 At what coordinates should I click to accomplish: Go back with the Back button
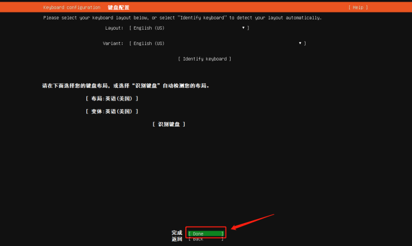pyautogui.click(x=206, y=239)
